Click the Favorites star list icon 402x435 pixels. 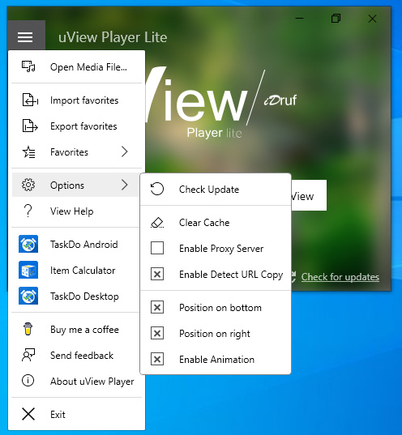(x=28, y=152)
